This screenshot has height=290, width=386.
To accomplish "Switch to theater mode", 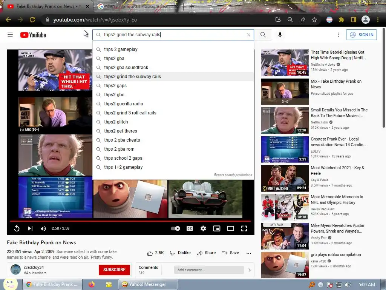I will (x=230, y=228).
